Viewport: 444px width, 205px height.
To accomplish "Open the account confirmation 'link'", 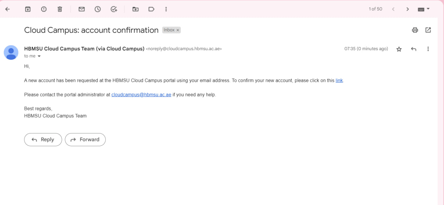I will tap(339, 81).
